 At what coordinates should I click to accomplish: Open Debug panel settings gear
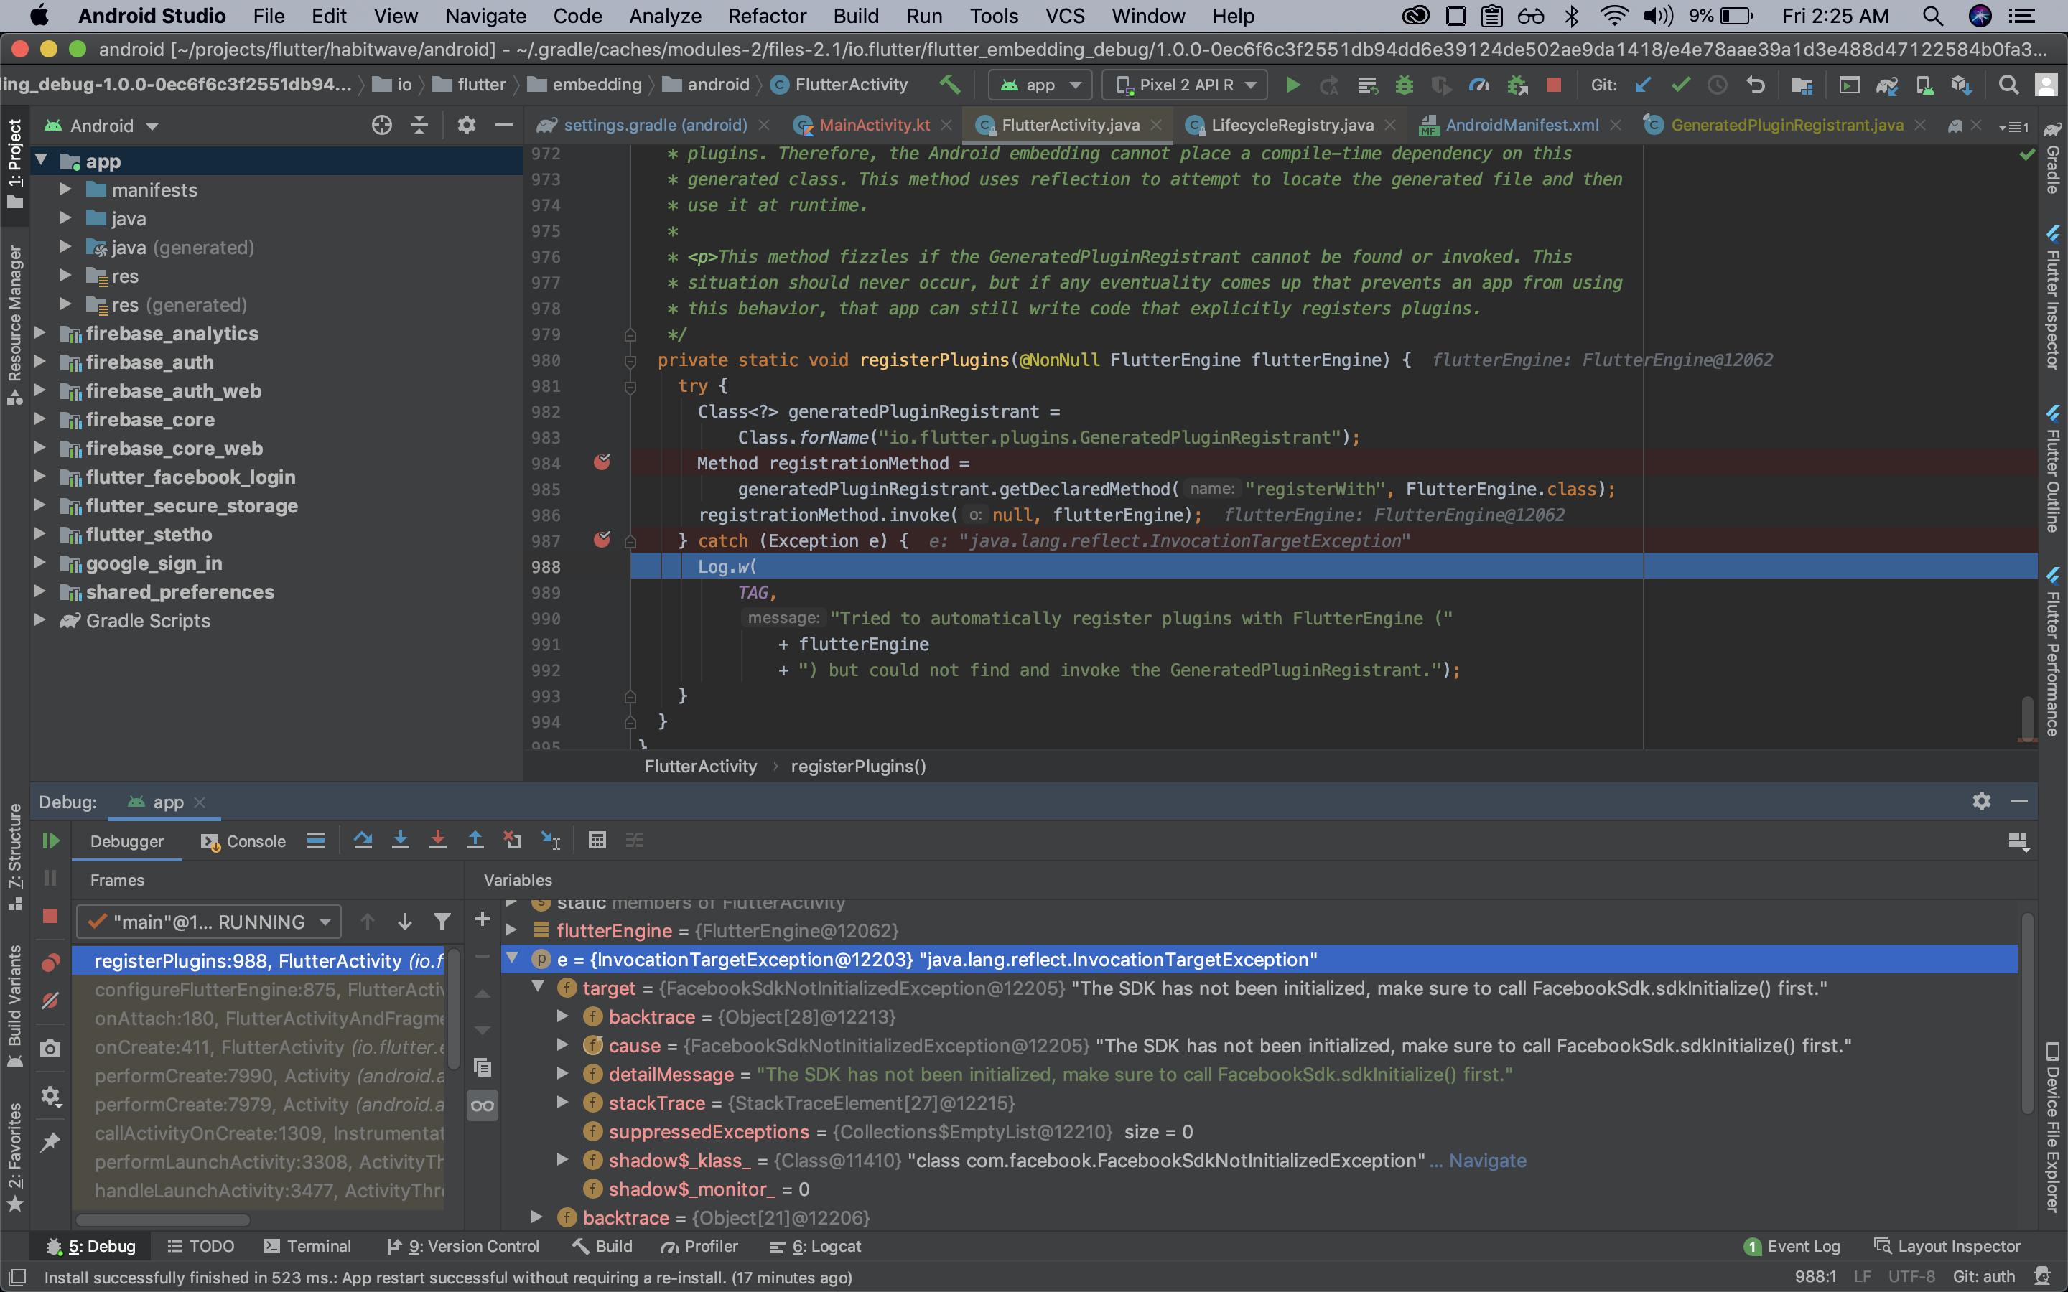click(1982, 800)
